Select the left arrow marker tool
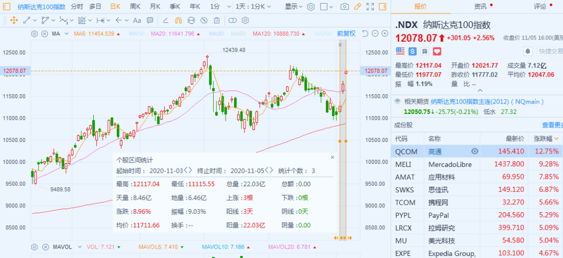The image size is (563, 258). coord(119,20)
